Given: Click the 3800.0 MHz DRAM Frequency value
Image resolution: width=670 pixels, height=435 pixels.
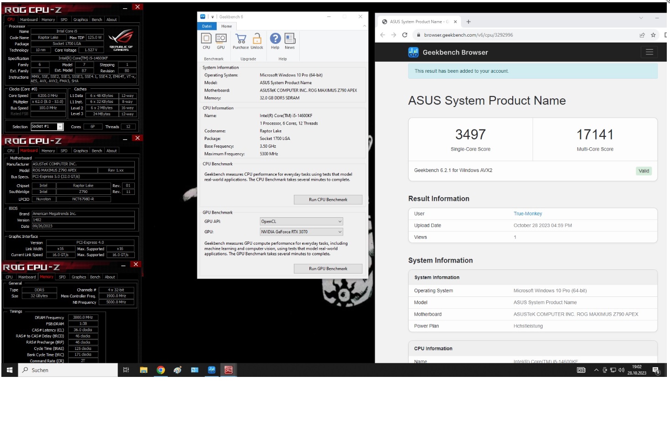Looking at the screenshot, I should coord(83,317).
